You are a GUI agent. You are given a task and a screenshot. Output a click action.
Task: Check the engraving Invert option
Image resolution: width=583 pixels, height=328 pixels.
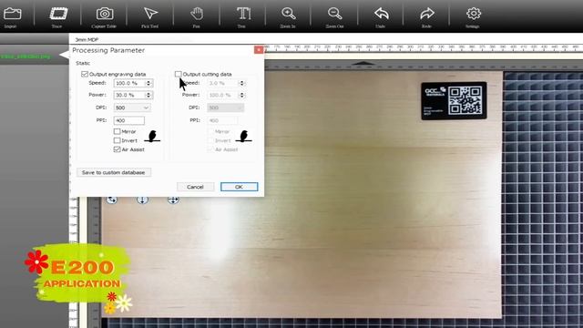[118, 140]
